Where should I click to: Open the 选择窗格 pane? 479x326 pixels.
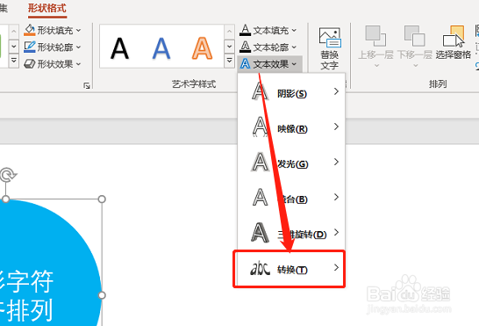pos(454,42)
